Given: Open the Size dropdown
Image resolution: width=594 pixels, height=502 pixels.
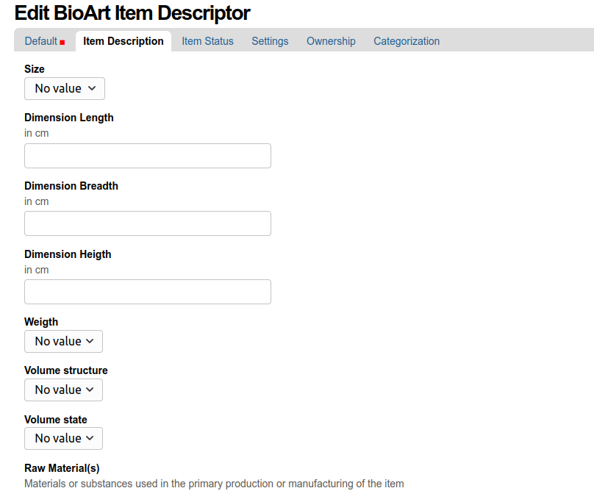Looking at the screenshot, I should tap(65, 88).
